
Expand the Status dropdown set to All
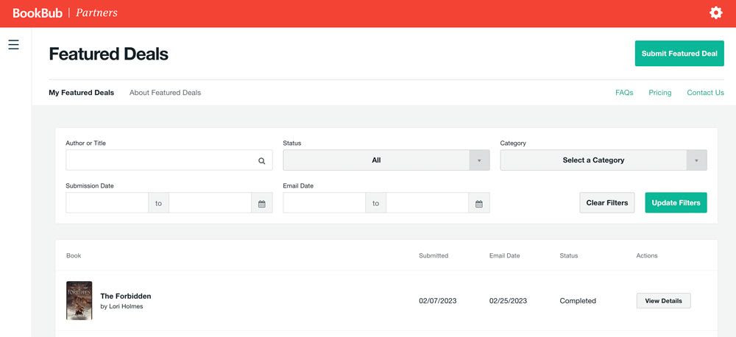click(x=386, y=160)
